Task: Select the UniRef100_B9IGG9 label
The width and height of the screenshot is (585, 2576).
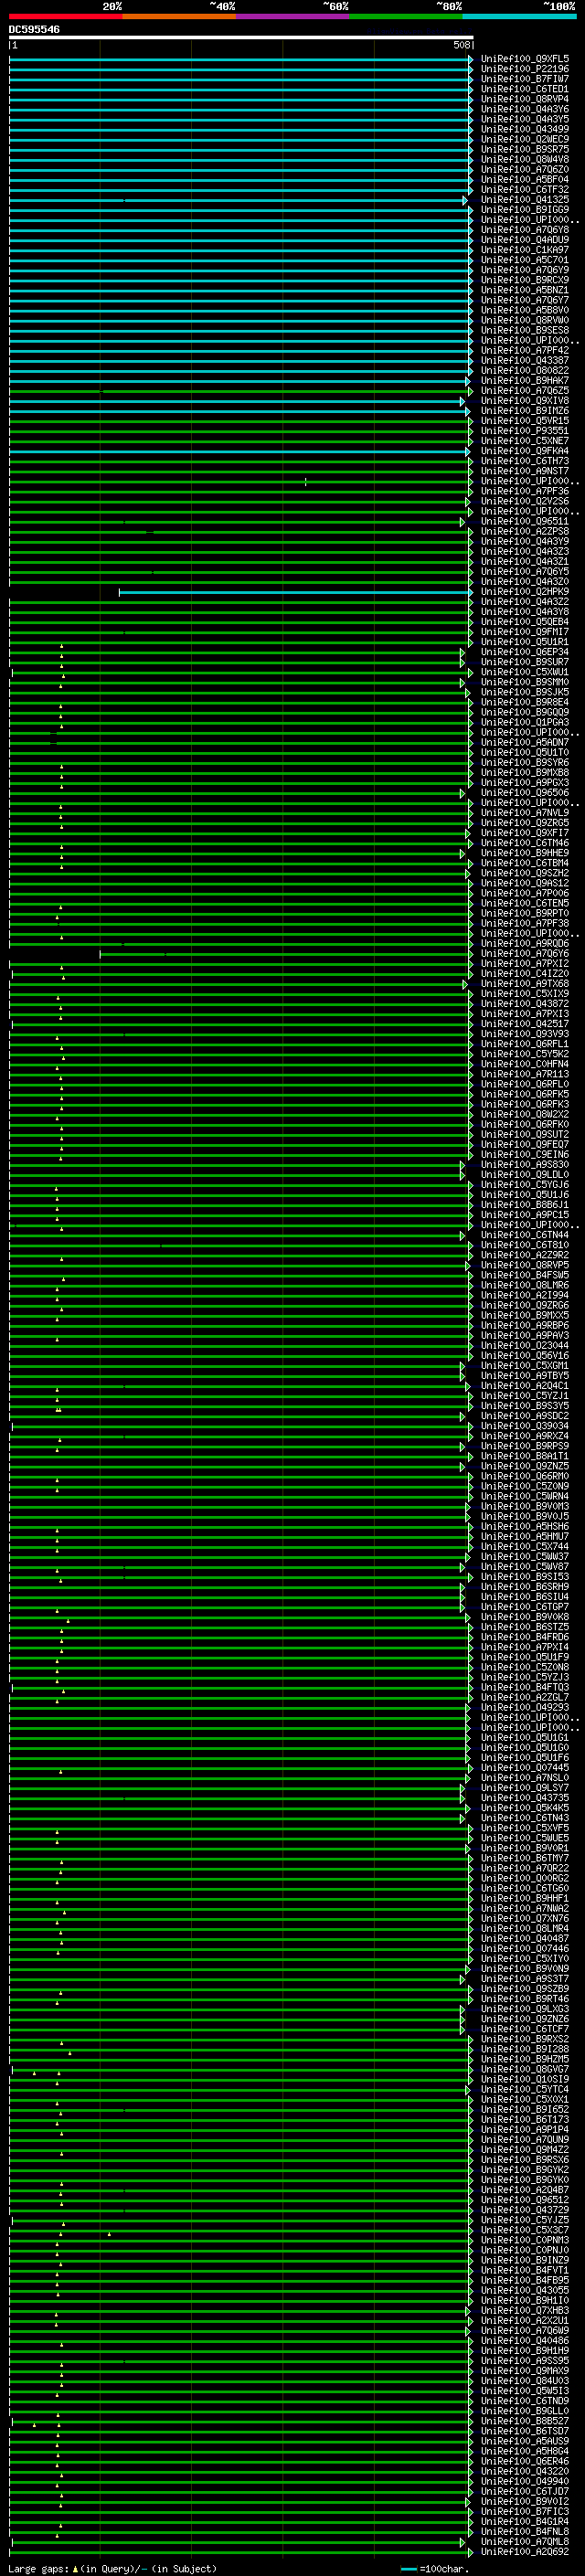Action: coord(525,210)
